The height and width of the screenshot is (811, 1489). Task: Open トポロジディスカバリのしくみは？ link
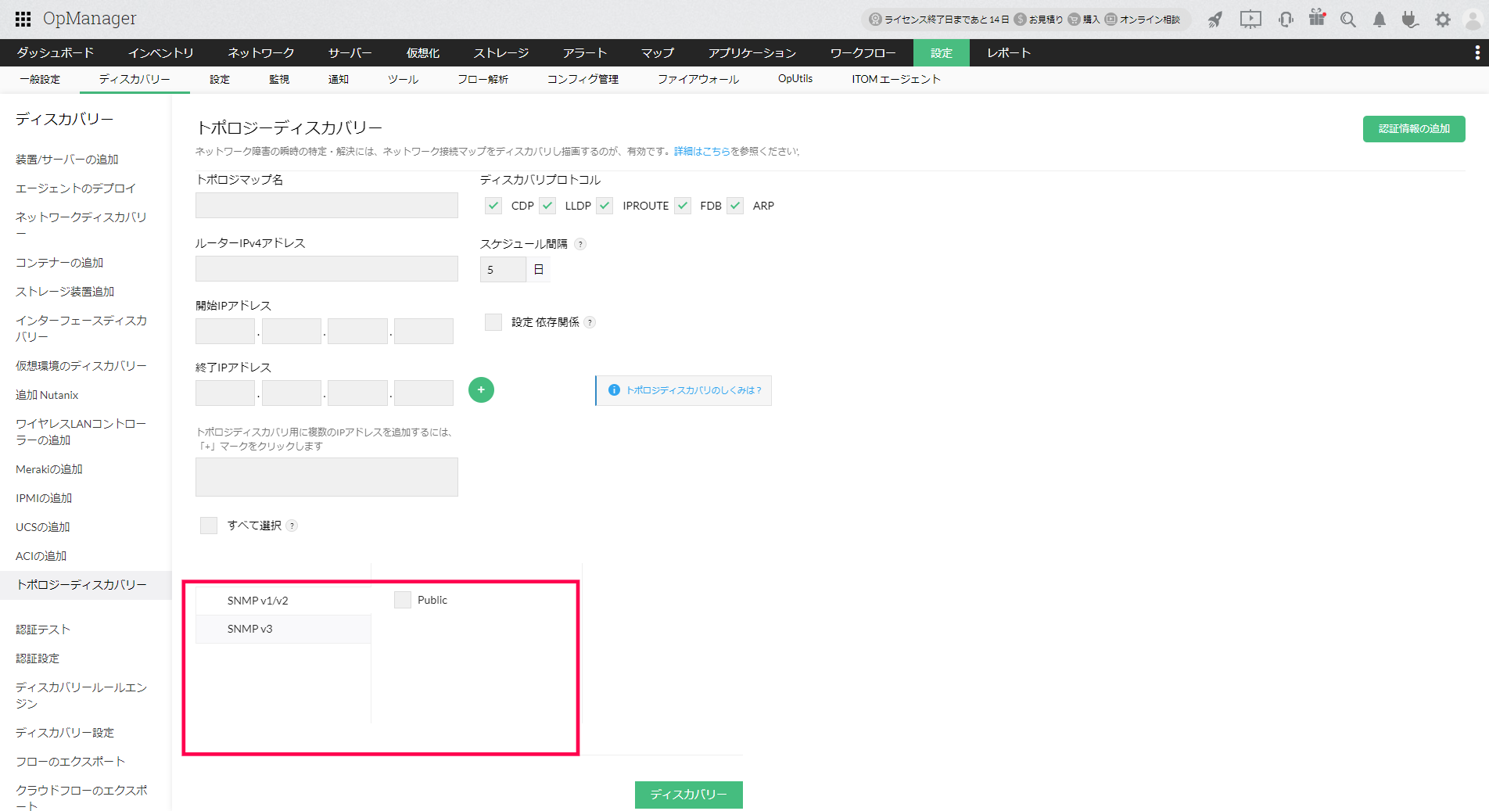click(694, 390)
